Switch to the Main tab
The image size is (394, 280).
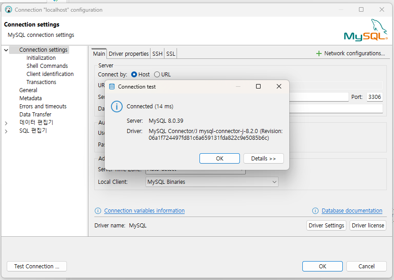click(99, 53)
